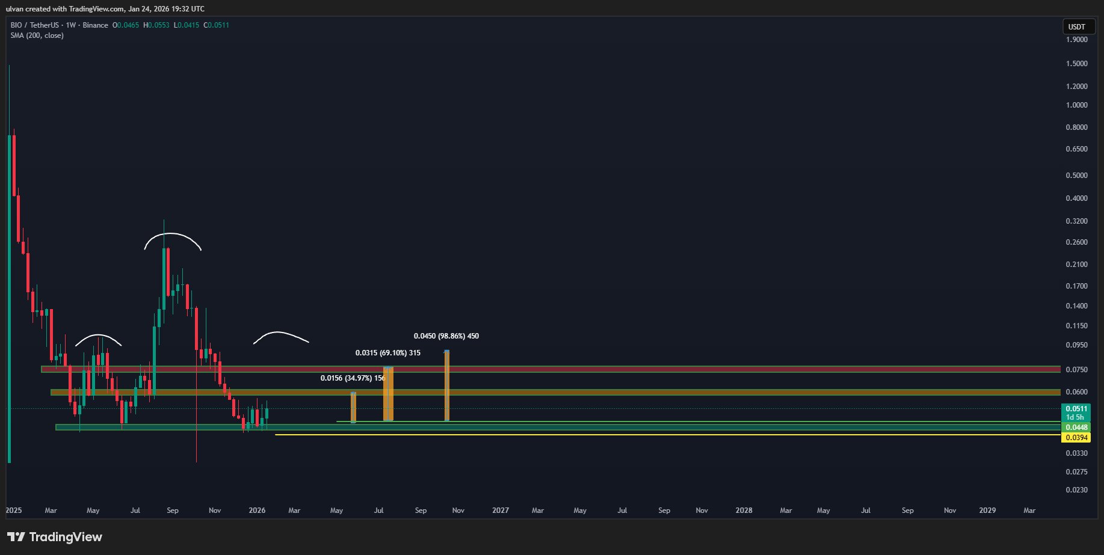Screen dimensions: 1104x555
Task: Select the 0.0450 (98.86%) measurement label
Action: (446, 336)
